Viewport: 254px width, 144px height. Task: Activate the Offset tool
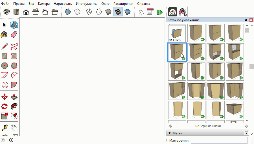click(x=14, y=116)
